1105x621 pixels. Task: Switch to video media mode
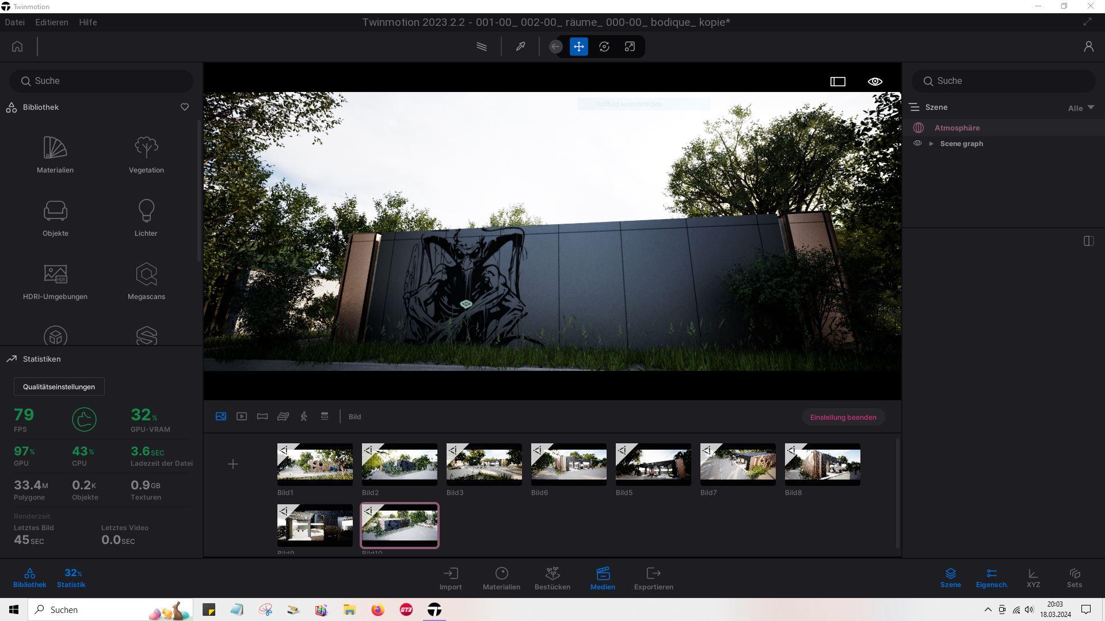coord(242,416)
